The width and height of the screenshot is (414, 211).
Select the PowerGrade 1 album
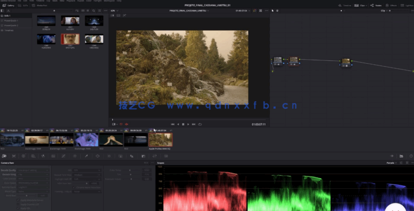[16, 20]
